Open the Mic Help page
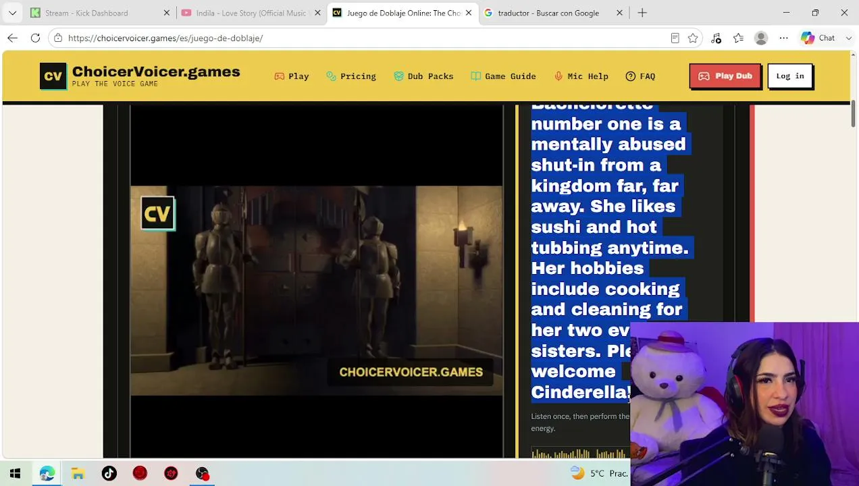Screen dimensions: 859x486 581,76
